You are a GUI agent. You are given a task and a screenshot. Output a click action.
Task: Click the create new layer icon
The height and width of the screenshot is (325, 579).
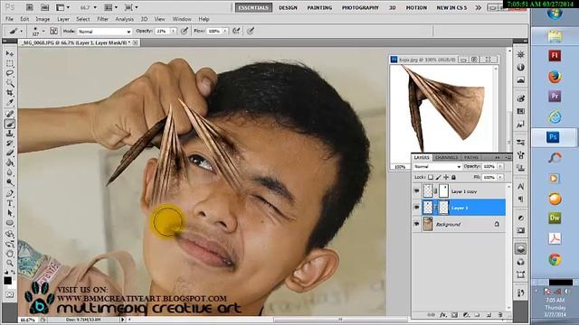tap(489, 315)
